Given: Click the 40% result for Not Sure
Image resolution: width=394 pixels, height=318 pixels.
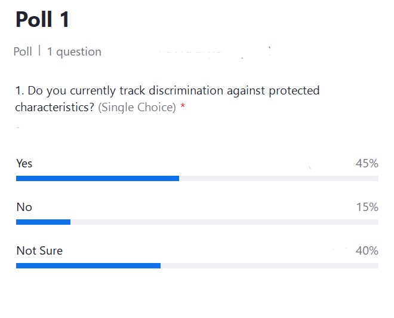Looking at the screenshot, I should 367,250.
